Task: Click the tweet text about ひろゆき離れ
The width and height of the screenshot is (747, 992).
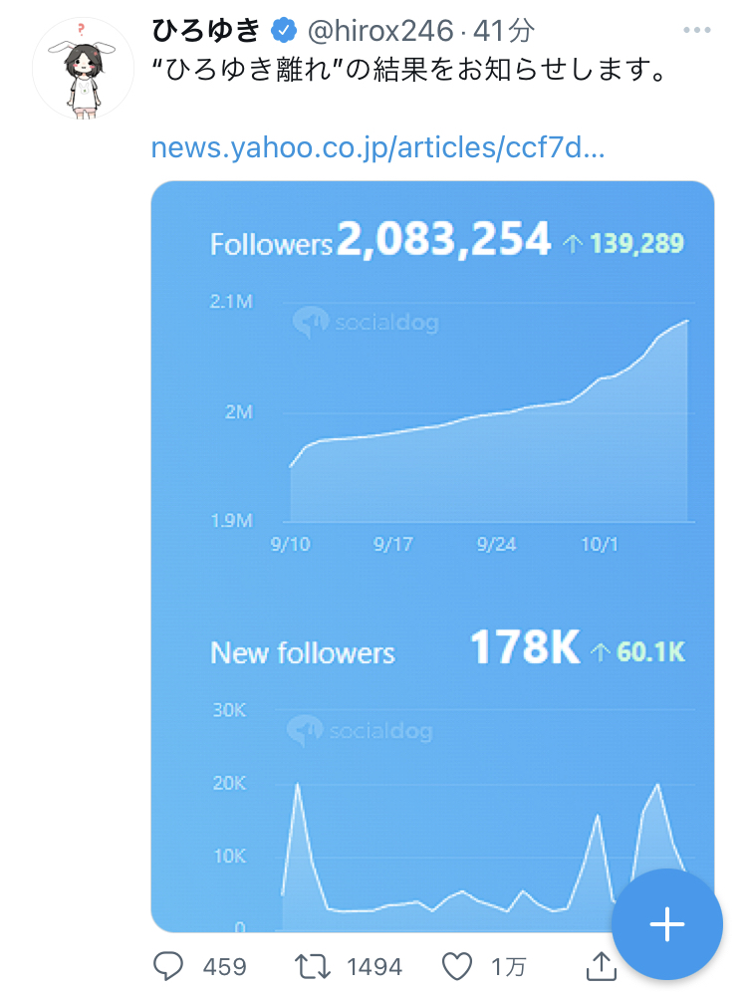Action: click(410, 69)
